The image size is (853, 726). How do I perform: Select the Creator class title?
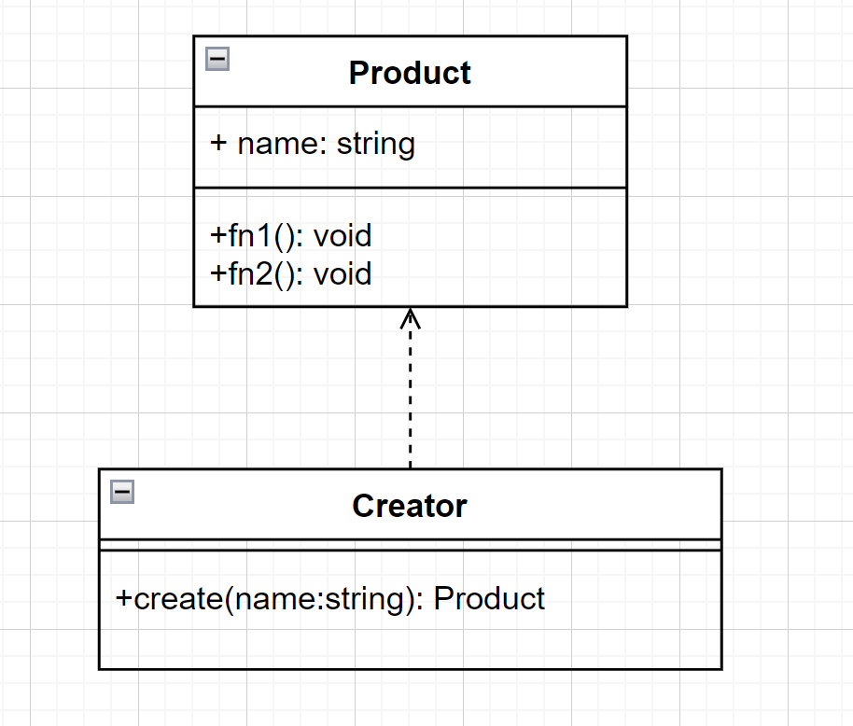[410, 506]
